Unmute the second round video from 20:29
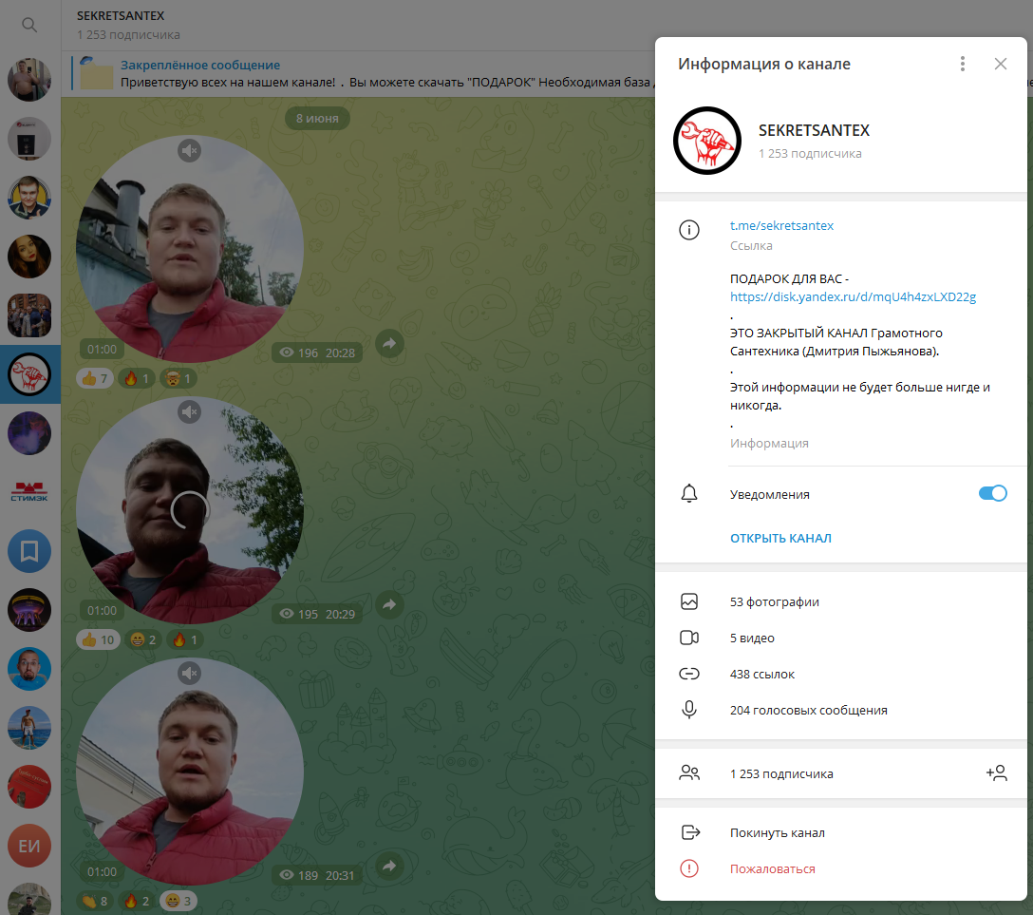The width and height of the screenshot is (1033, 915). click(x=189, y=412)
